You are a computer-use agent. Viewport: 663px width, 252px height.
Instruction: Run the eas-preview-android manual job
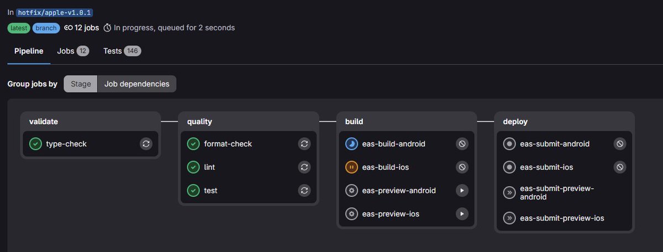[462, 190]
